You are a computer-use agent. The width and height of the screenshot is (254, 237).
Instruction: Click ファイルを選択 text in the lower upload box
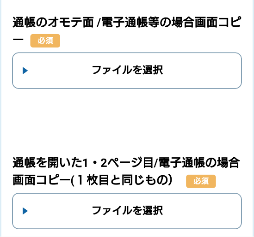pos(127,211)
